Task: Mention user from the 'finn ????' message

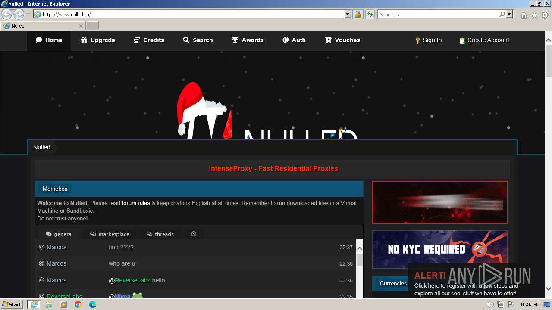Action: pos(42,247)
